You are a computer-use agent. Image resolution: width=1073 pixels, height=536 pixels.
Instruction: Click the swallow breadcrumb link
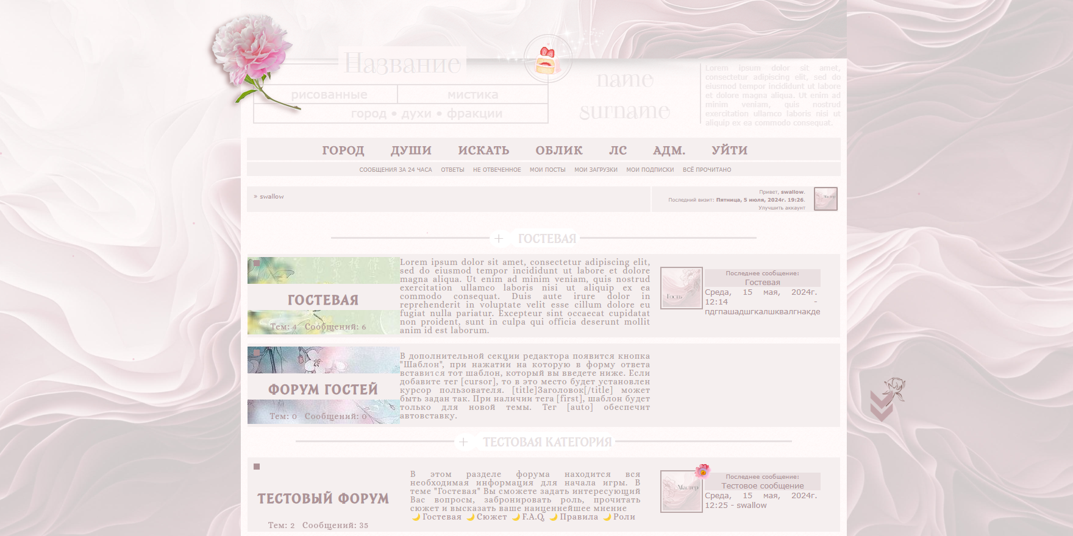tap(272, 197)
